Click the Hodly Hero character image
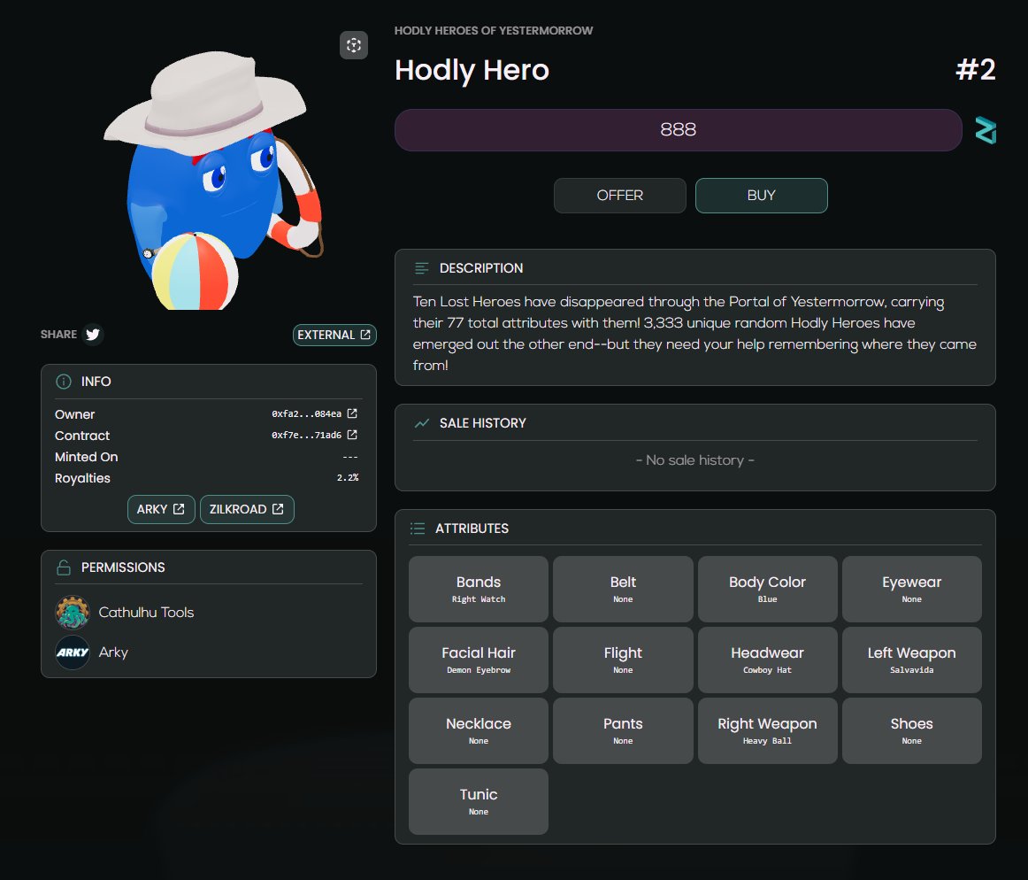This screenshot has width=1028, height=880. point(213,180)
